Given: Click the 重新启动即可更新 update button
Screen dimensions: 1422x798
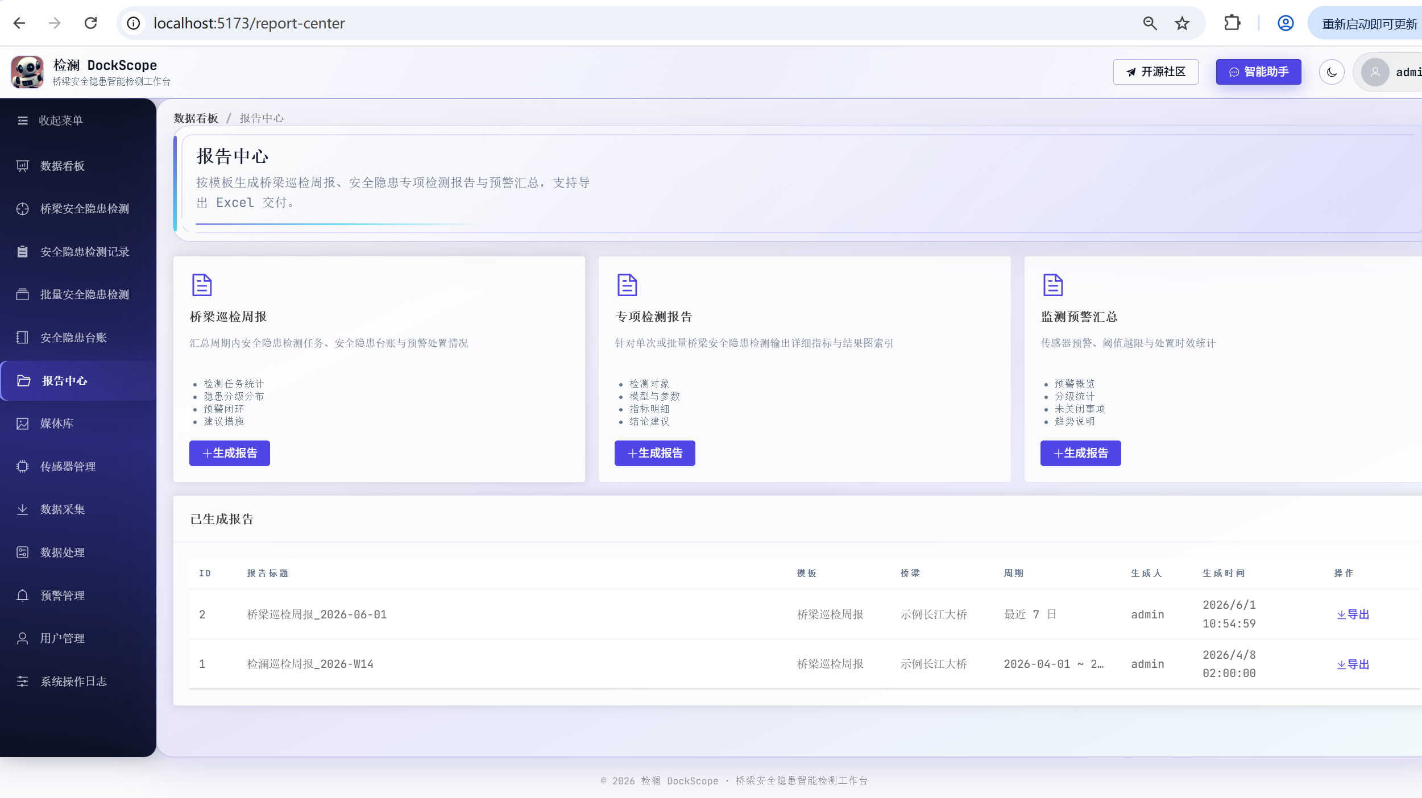Looking at the screenshot, I should click(x=1367, y=24).
